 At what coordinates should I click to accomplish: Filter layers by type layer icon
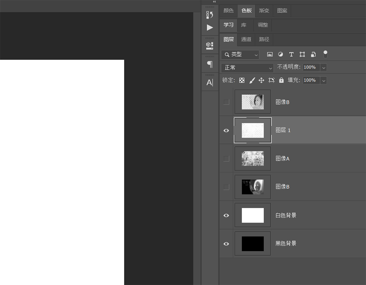pos(291,55)
